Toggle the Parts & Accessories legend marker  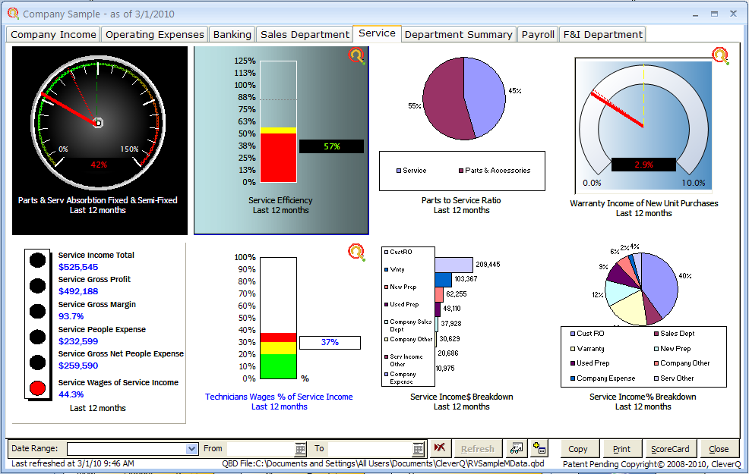[x=462, y=171]
